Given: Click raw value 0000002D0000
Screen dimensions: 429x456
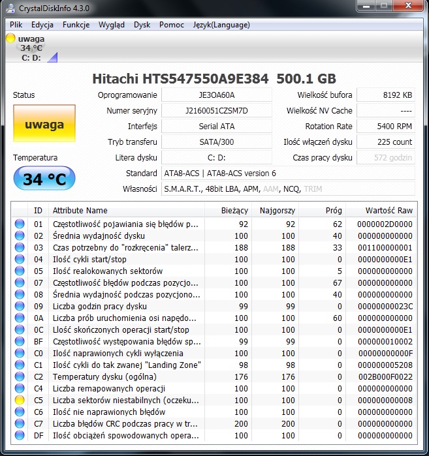Looking at the screenshot, I should coord(385,224).
